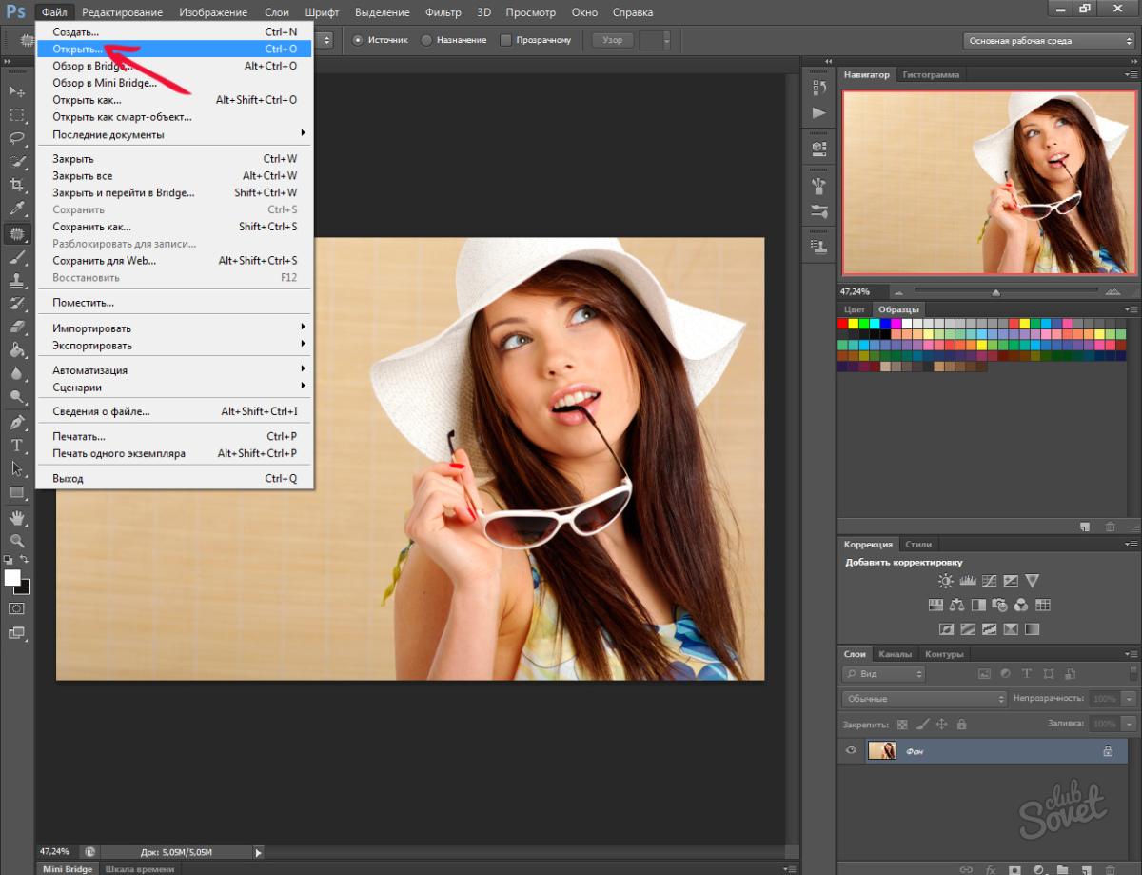Select the Destination radio button

[x=426, y=40]
